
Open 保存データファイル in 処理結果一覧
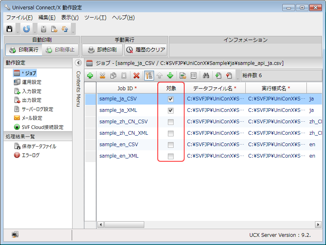pos(35,146)
